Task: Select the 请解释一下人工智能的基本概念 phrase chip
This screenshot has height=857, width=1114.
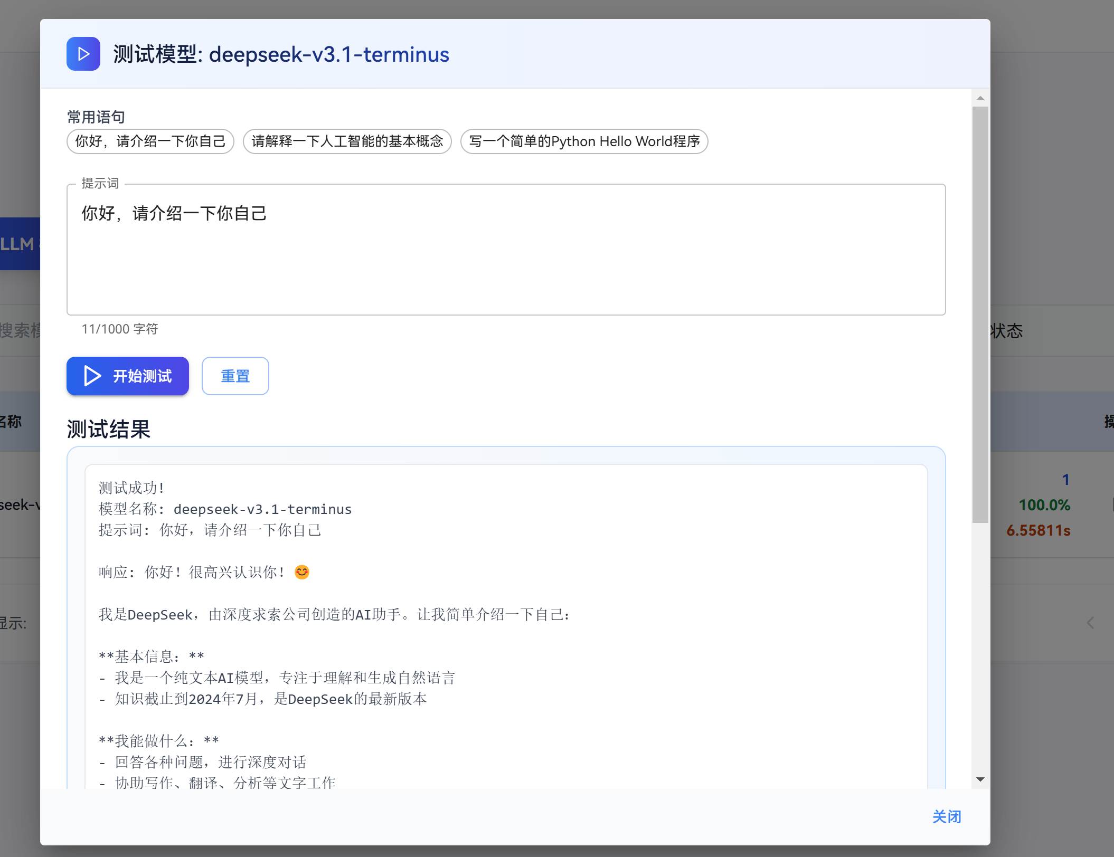Action: [x=347, y=141]
